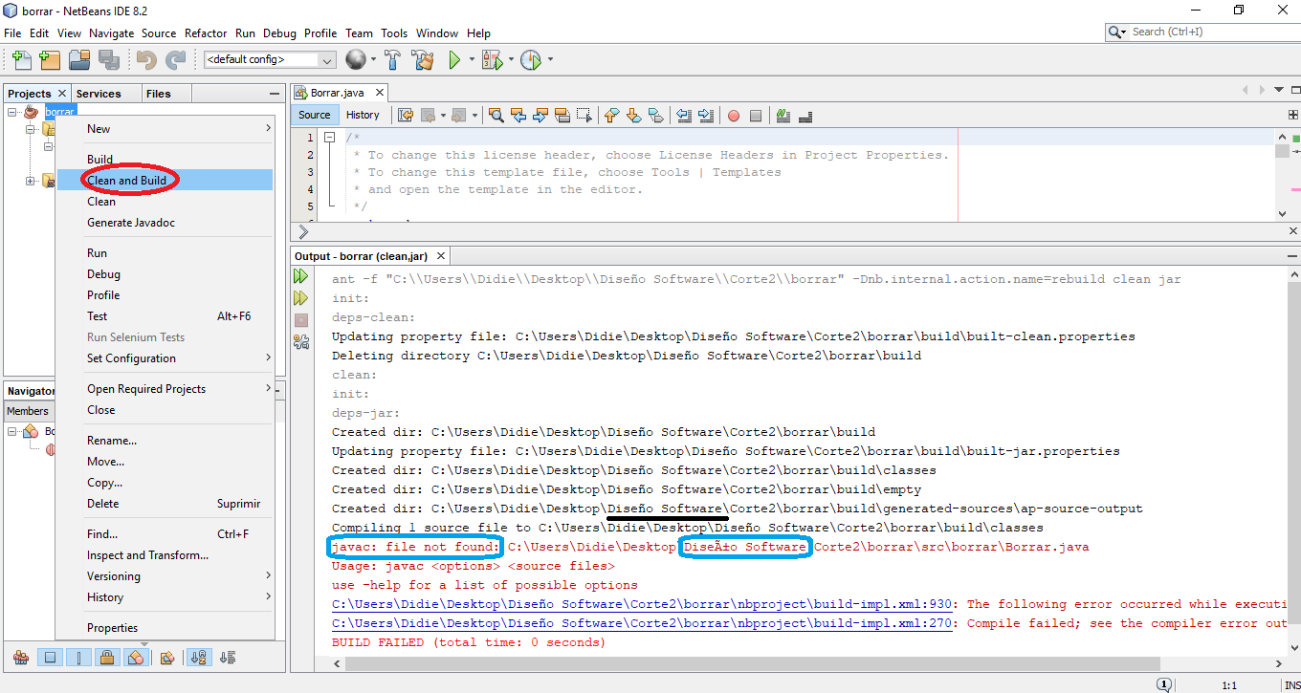Click the Last Edit editor toolbar icon
Image resolution: width=1301 pixels, height=693 pixels.
(406, 116)
